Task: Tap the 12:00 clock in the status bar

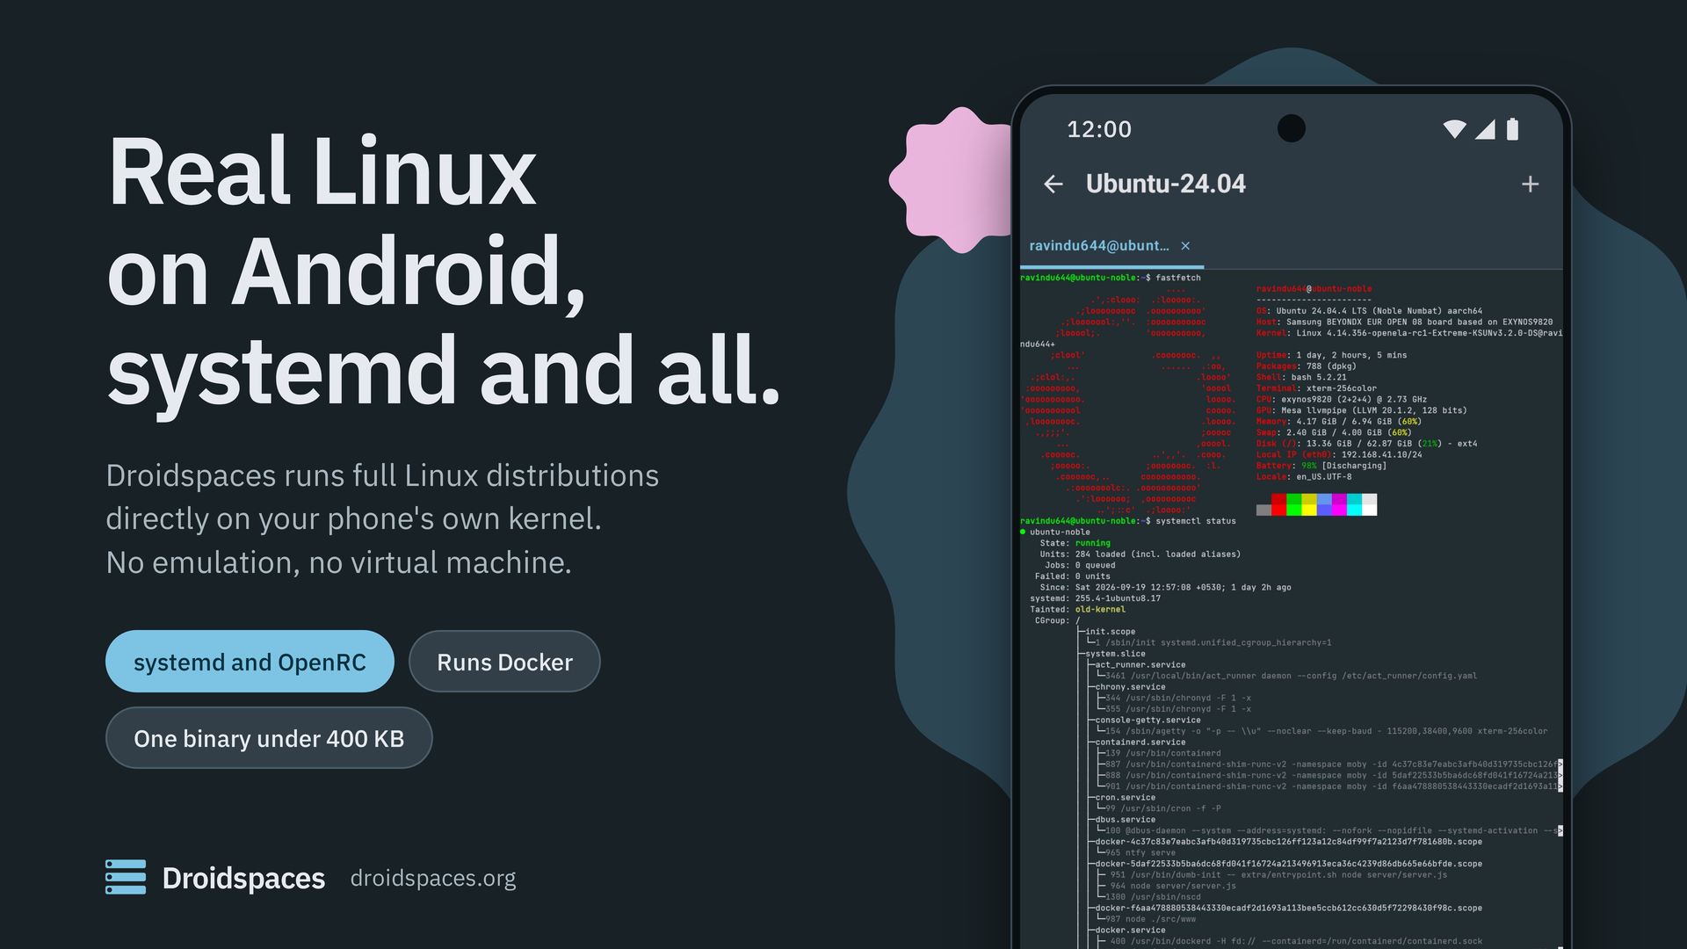Action: tap(1099, 129)
